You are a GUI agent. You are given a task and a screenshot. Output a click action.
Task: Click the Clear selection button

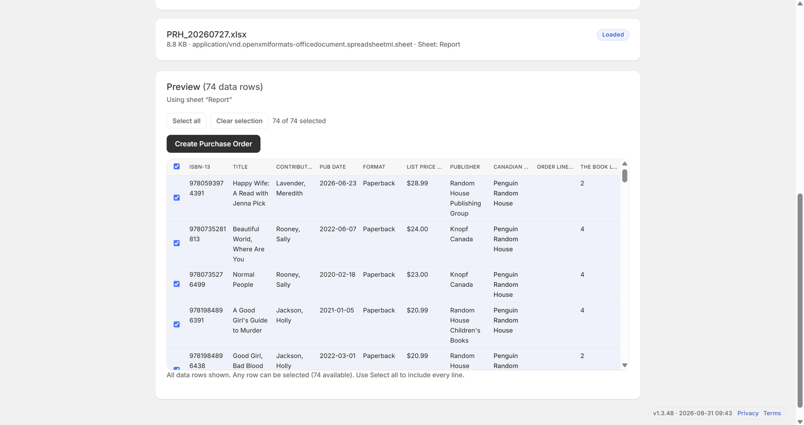[x=239, y=121]
